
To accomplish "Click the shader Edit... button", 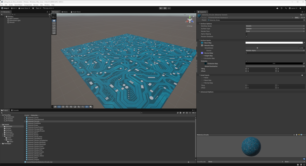I will pyautogui.click(x=297, y=18).
